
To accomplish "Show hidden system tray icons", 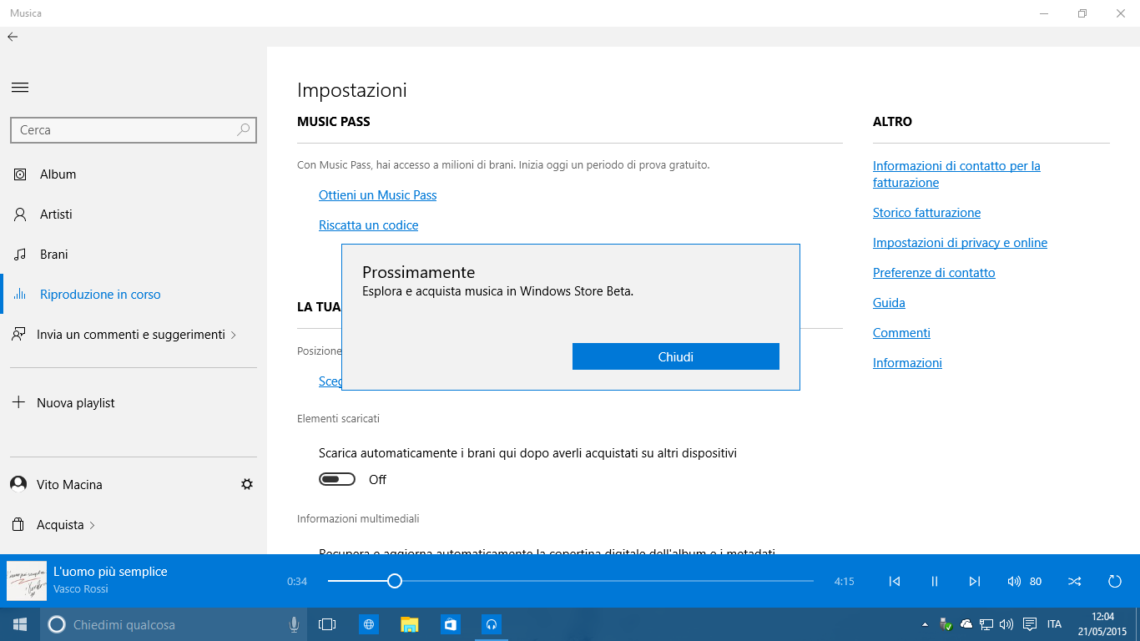I will (925, 624).
